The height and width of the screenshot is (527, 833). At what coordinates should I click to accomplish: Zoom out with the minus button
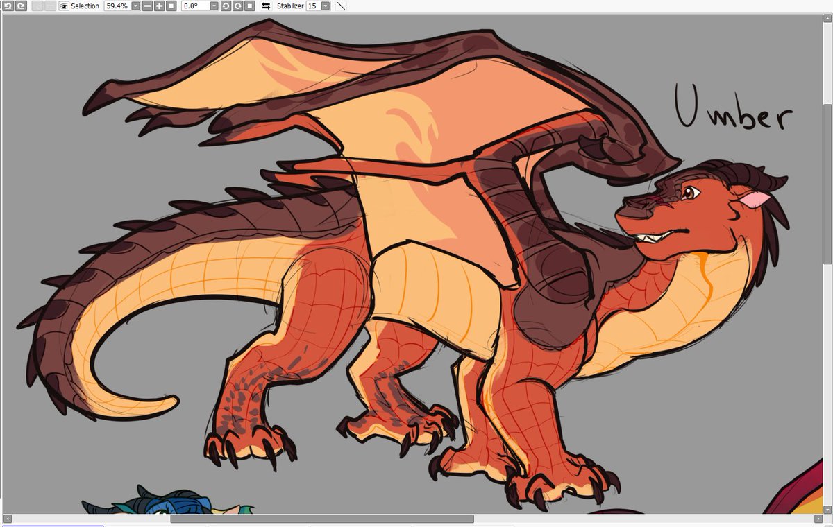tap(148, 6)
